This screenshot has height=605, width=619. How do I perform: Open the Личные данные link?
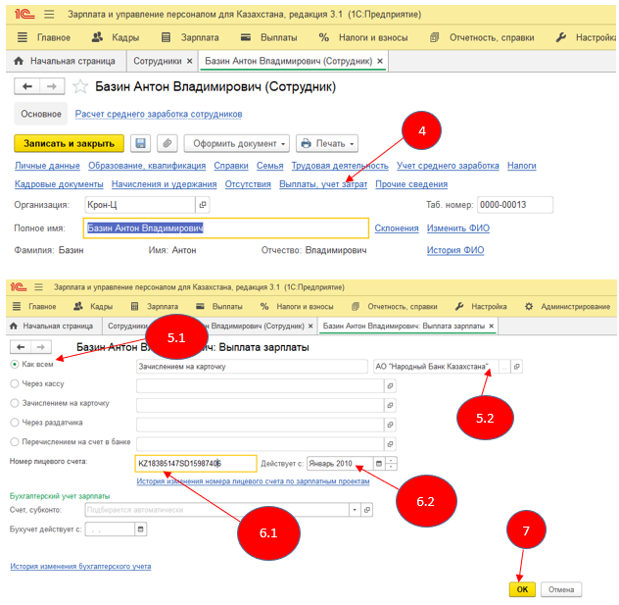point(47,166)
